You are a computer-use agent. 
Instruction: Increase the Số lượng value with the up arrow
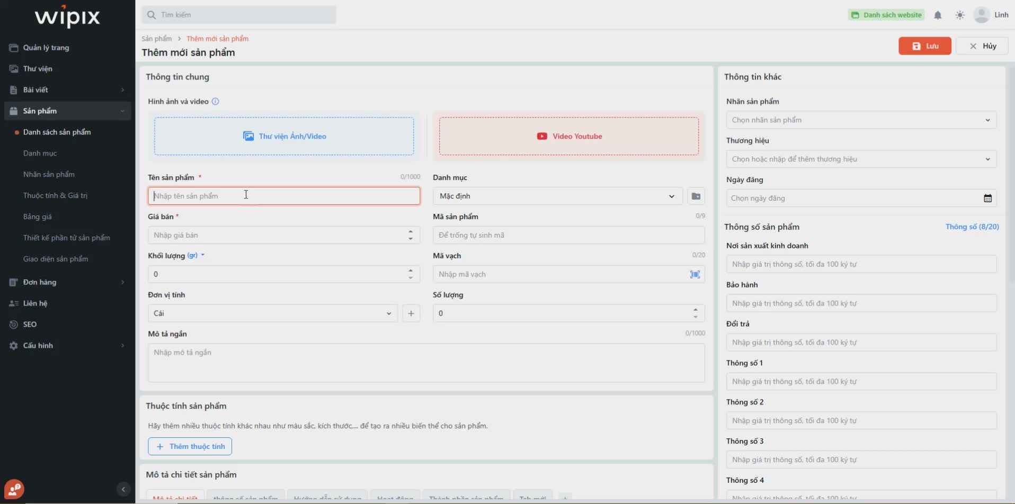[x=695, y=310]
